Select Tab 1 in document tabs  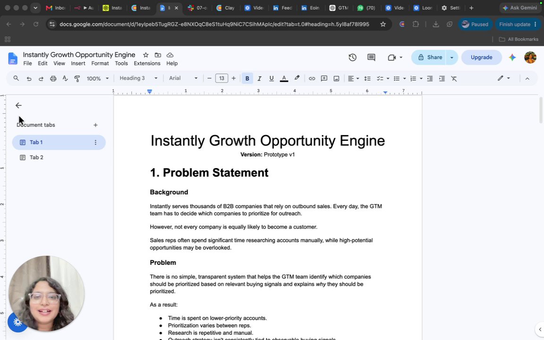click(59, 142)
